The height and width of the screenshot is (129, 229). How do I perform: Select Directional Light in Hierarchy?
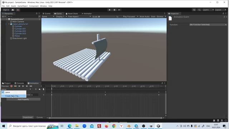click(x=19, y=38)
